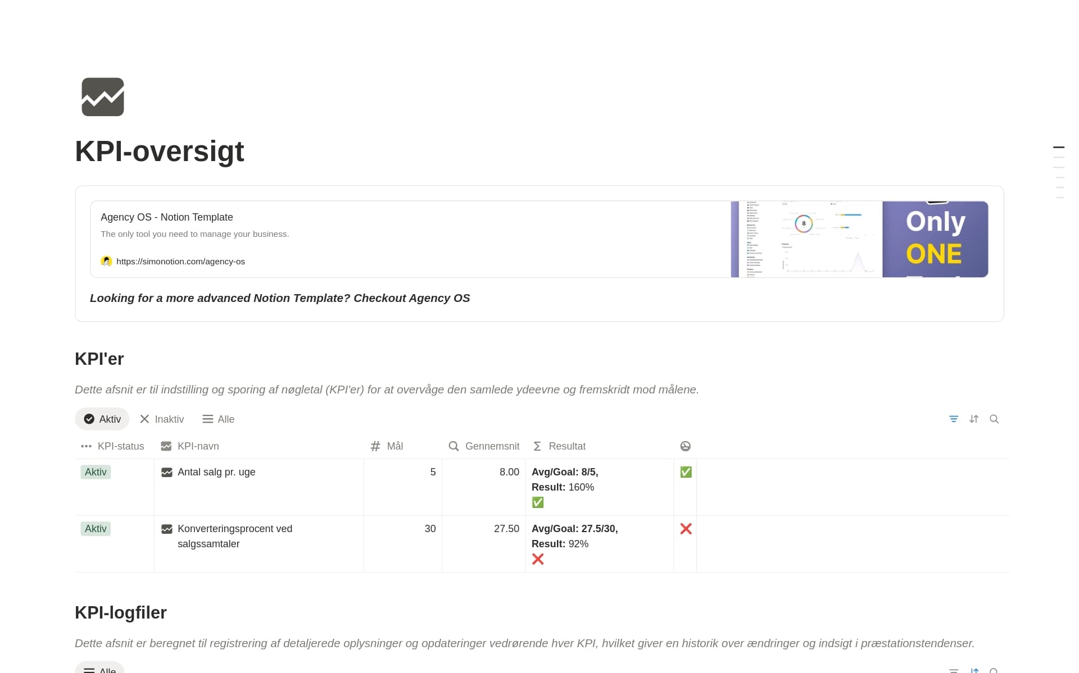Click the top marker in page outline
This screenshot has width=1079, height=673.
tap(1059, 147)
